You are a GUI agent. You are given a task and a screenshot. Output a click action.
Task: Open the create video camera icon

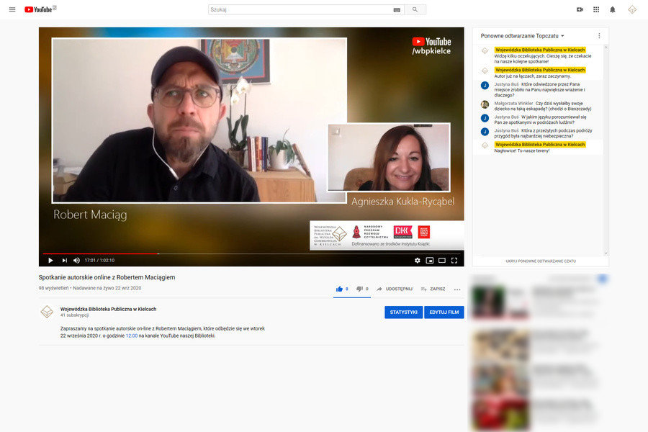(x=580, y=9)
